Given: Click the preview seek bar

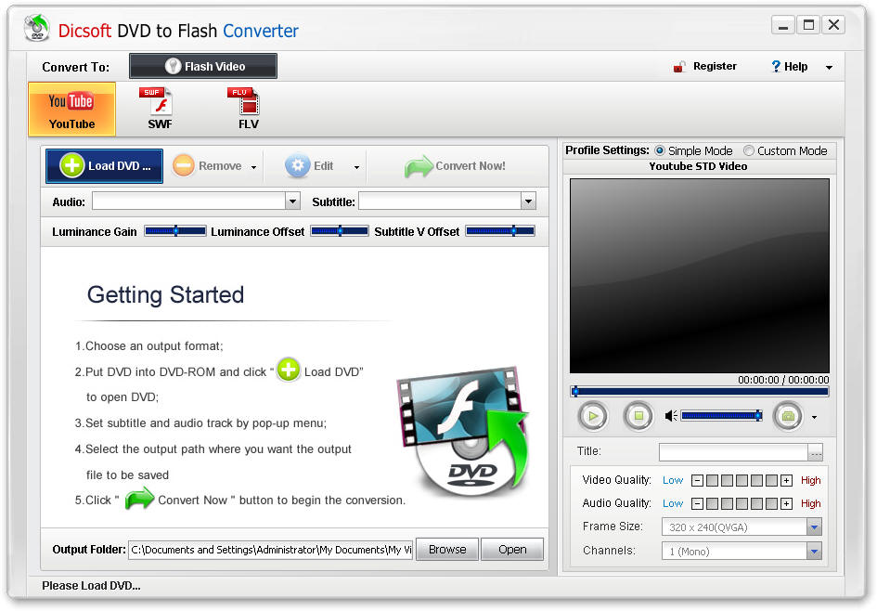Looking at the screenshot, I should pos(699,392).
